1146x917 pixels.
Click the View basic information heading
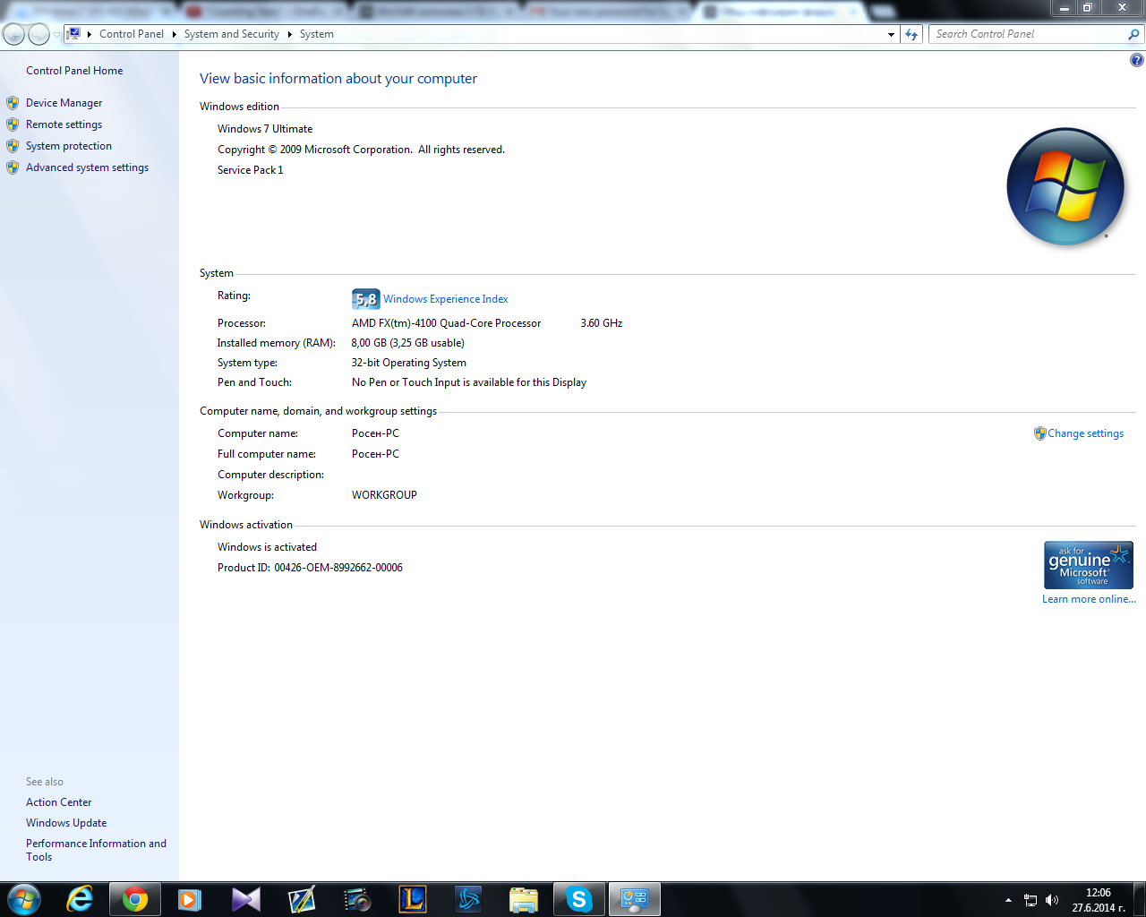coord(338,79)
